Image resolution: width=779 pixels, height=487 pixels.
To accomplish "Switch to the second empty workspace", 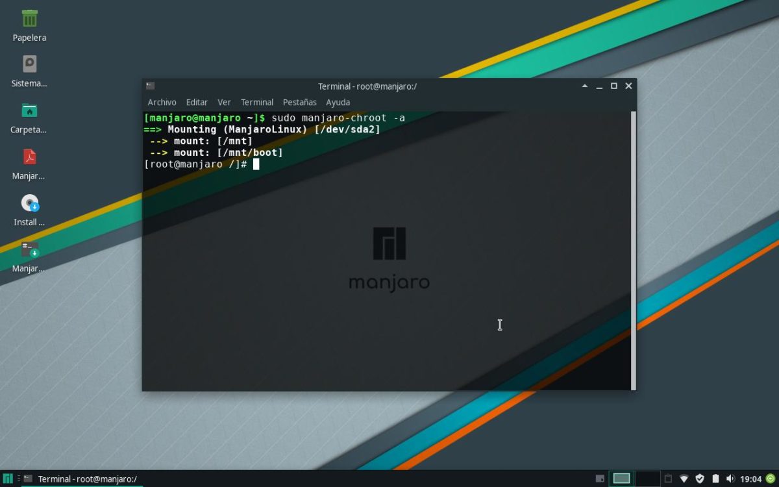I will [647, 479].
